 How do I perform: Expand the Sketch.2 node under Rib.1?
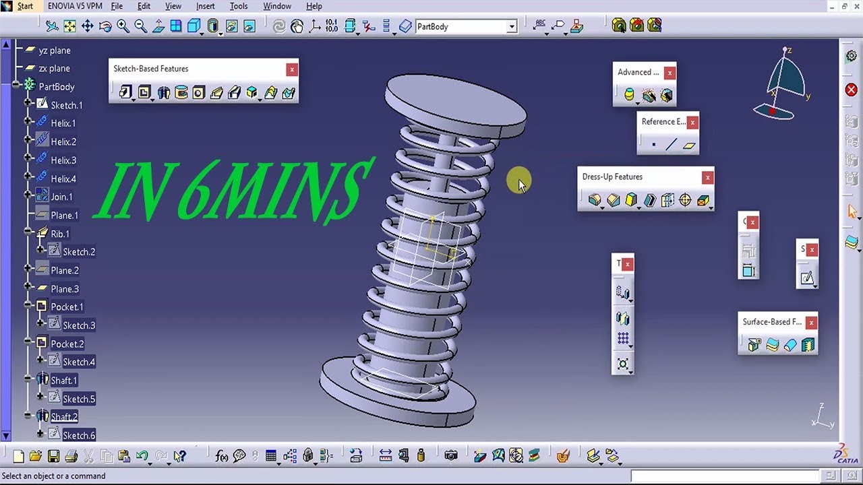(40, 250)
